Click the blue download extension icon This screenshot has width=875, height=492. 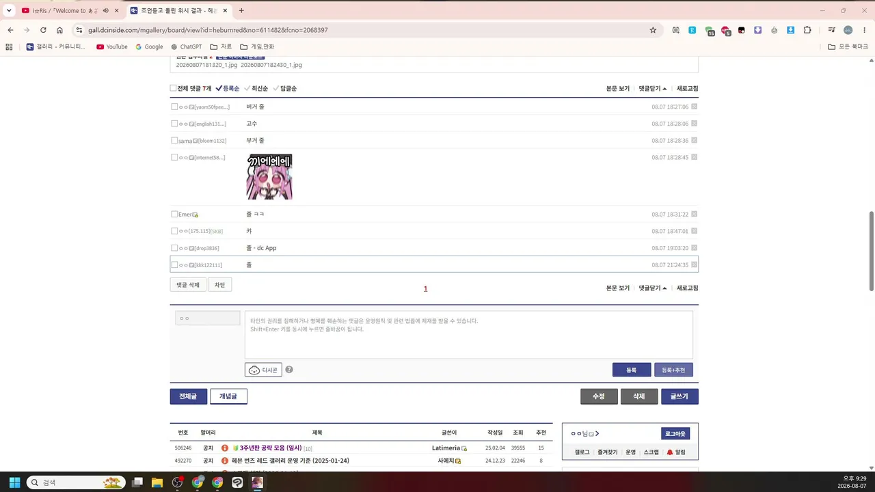tap(791, 30)
